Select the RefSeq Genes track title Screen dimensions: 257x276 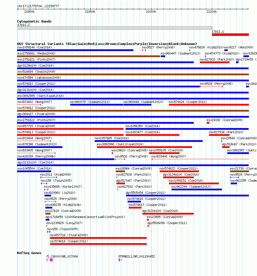[x=29, y=253]
